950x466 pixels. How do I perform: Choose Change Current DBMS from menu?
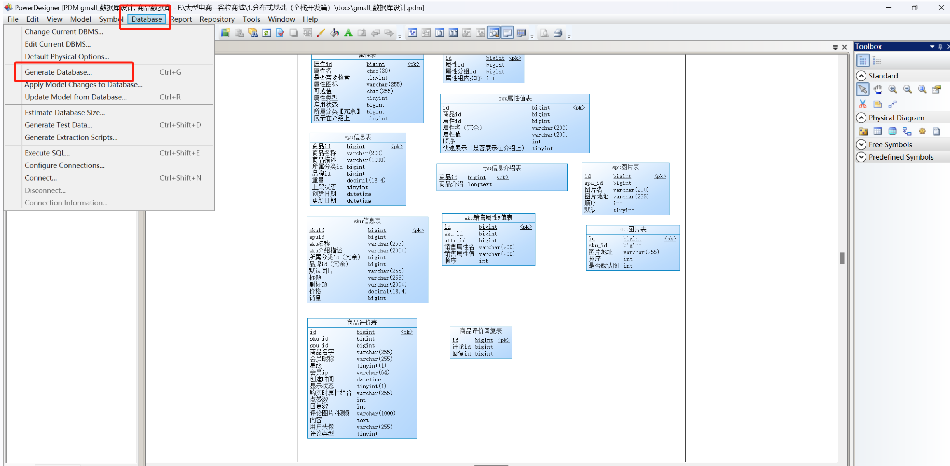pos(109,32)
